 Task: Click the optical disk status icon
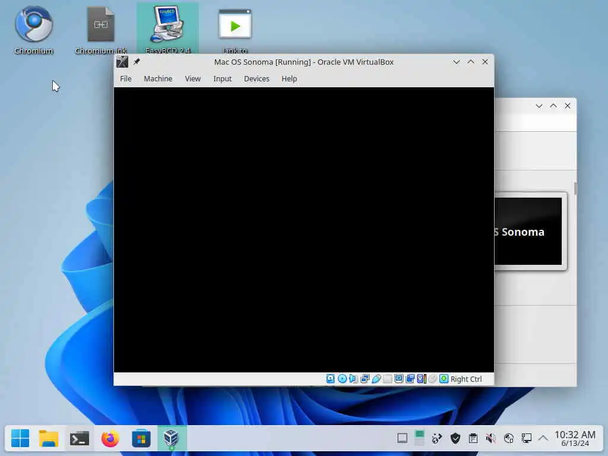pyautogui.click(x=342, y=379)
